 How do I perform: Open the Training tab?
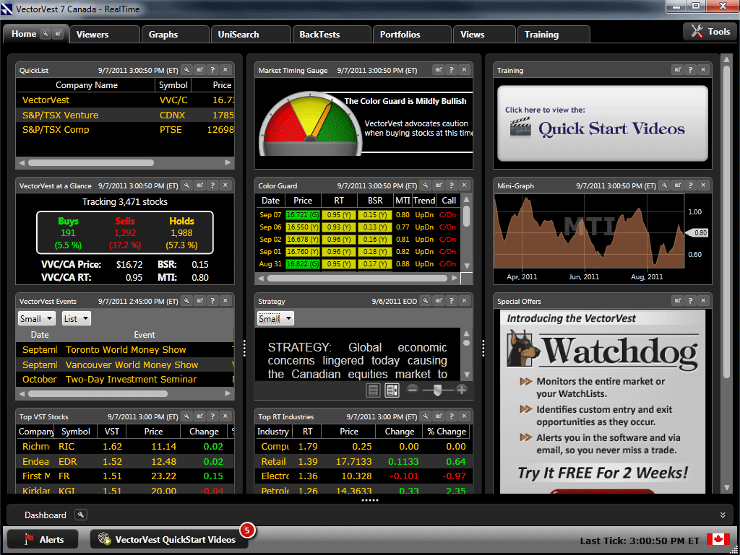click(x=554, y=35)
